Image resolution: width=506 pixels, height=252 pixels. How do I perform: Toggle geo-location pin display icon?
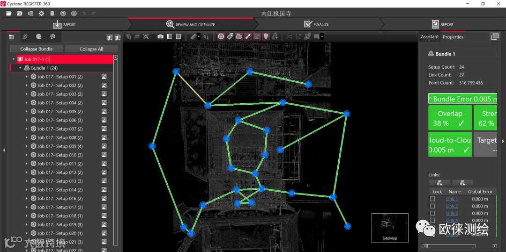coord(266,36)
